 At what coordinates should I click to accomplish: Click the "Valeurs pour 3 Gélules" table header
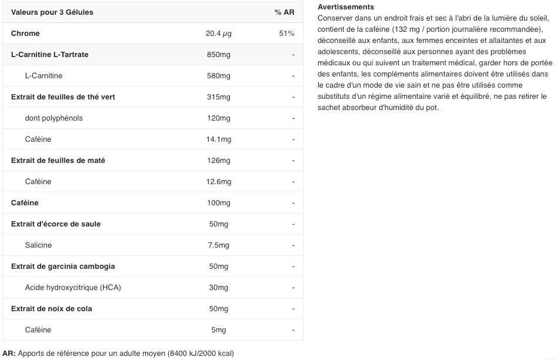click(52, 12)
